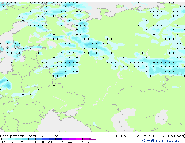Click the '06..09 UTC' time label
Image resolution: width=185 pixels, height=143 pixels.
point(153,136)
